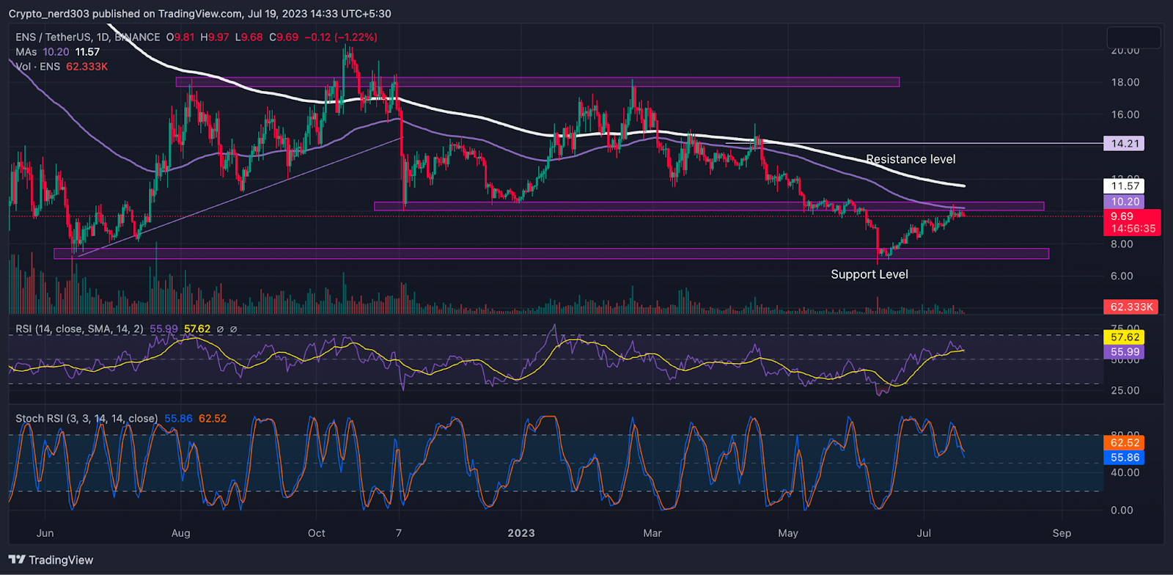Click the Vol · ENS legend label
This screenshot has width=1173, height=575.
click(x=38, y=66)
